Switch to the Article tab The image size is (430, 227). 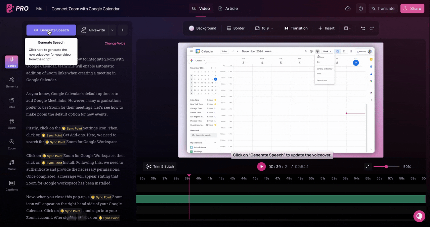tap(228, 8)
